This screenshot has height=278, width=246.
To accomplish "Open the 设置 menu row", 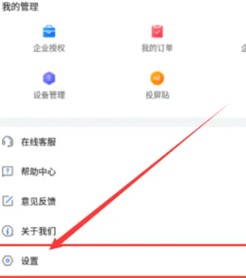I will click(x=123, y=261).
